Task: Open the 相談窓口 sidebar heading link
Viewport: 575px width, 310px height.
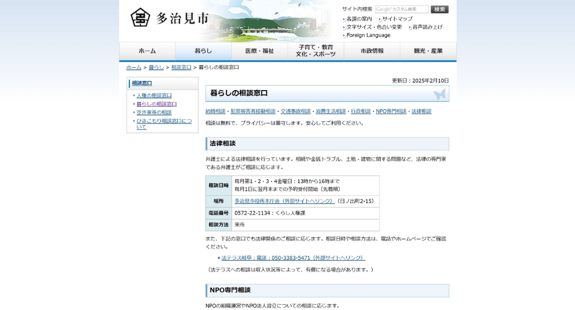Action: point(142,83)
